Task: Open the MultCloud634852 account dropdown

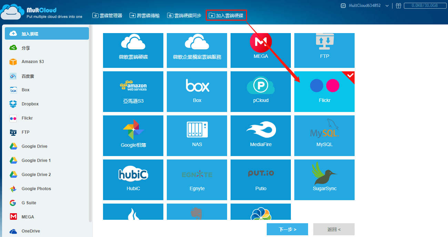Action: click(369, 6)
